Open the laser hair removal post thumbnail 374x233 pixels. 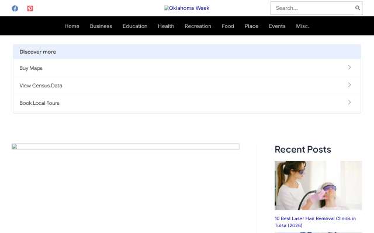tap(318, 185)
